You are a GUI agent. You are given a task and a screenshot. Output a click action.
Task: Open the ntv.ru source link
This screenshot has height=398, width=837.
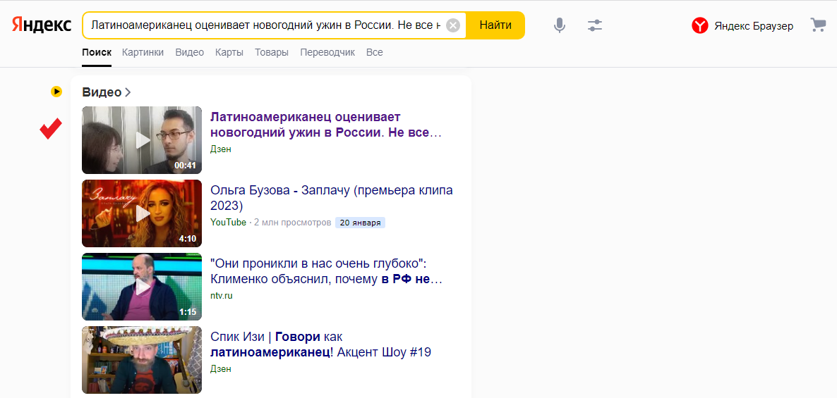(222, 296)
